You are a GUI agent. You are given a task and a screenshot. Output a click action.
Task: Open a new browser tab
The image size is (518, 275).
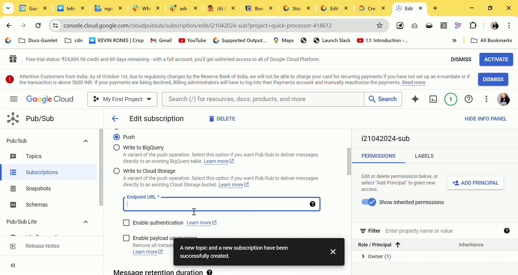coord(435,8)
